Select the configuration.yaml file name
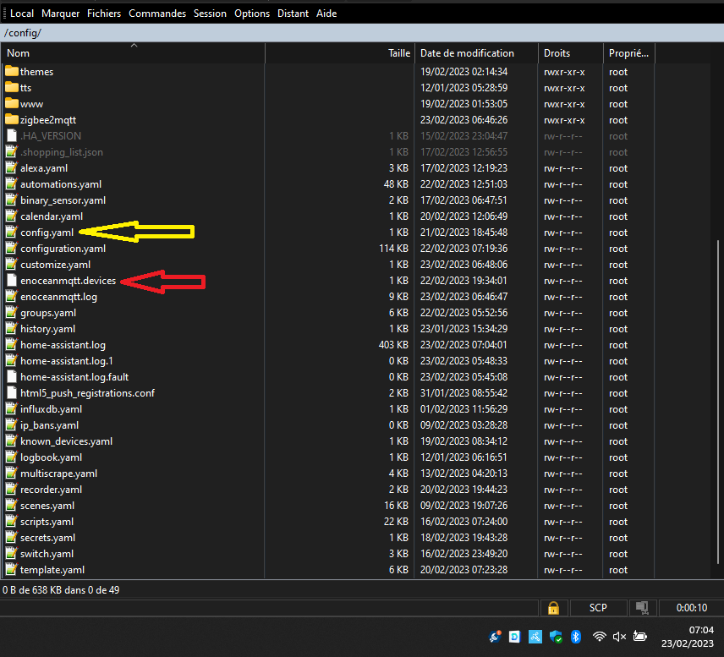 click(63, 249)
